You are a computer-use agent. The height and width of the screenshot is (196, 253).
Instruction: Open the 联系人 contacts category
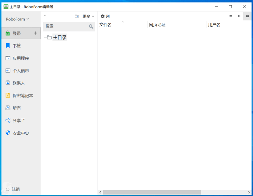(21, 83)
